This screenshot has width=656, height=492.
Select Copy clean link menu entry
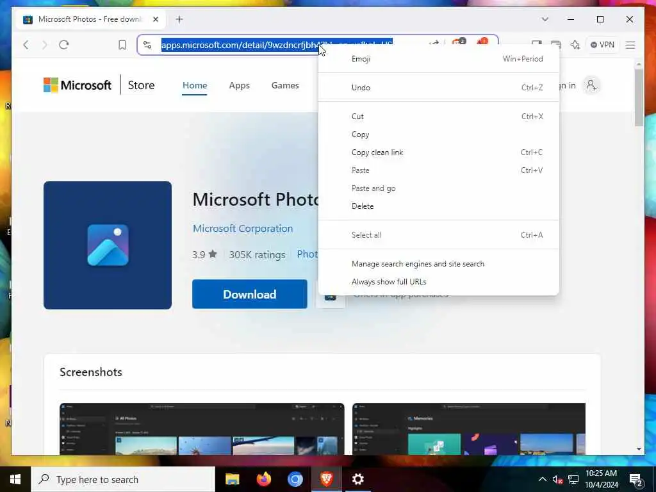(438, 152)
